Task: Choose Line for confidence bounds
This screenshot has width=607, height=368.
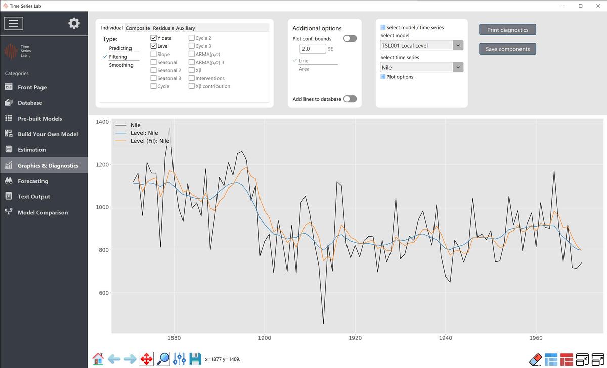Action: point(303,61)
